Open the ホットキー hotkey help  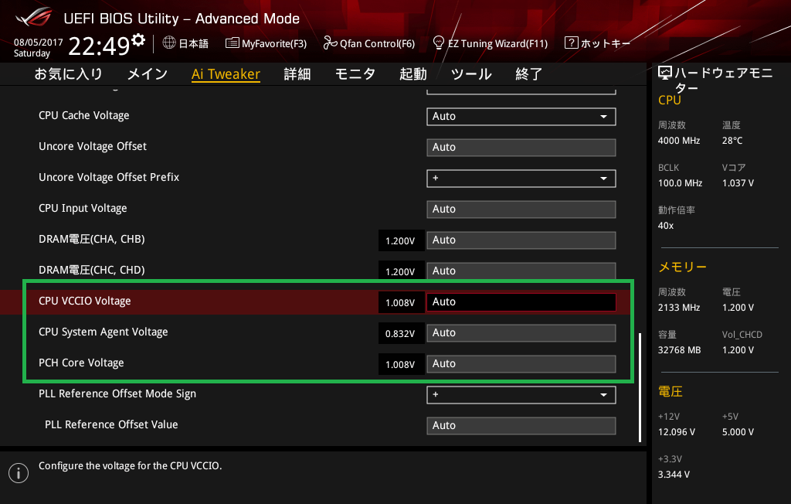(x=597, y=43)
